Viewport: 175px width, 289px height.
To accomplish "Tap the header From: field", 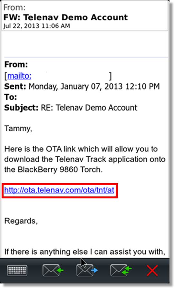I will [14, 8].
